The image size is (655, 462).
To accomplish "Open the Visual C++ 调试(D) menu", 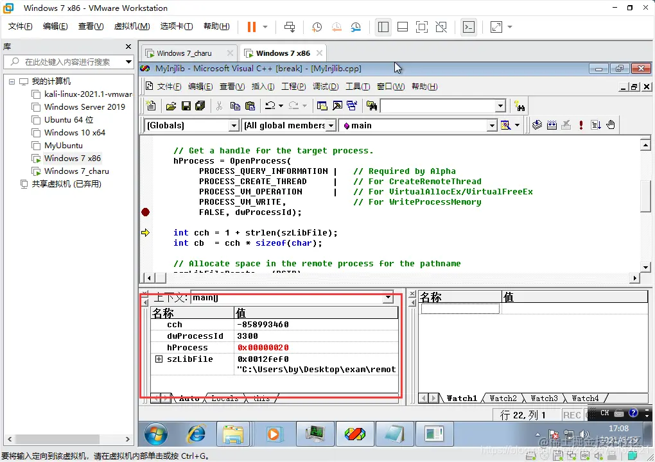I will pos(326,87).
